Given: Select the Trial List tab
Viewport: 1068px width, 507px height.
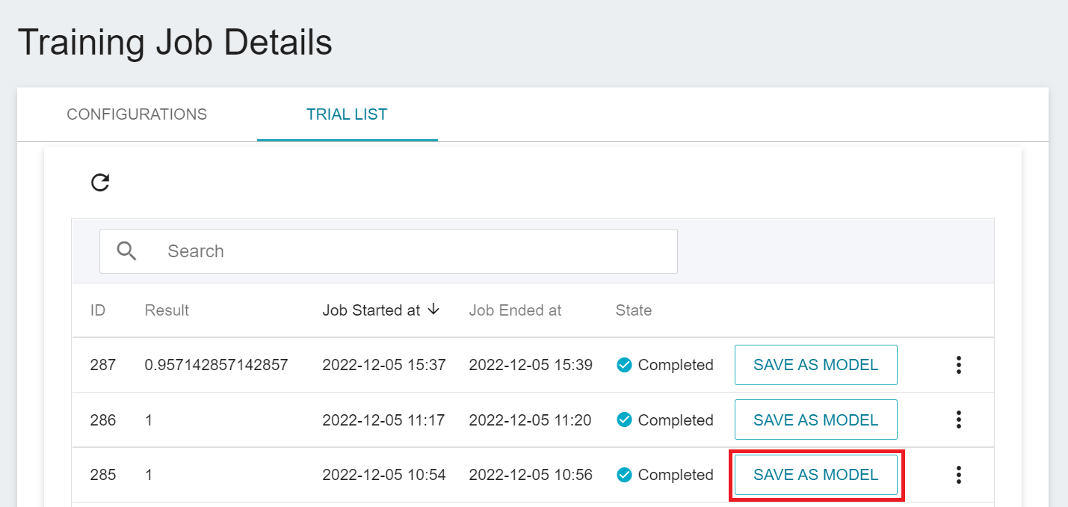Looking at the screenshot, I should tap(347, 114).
